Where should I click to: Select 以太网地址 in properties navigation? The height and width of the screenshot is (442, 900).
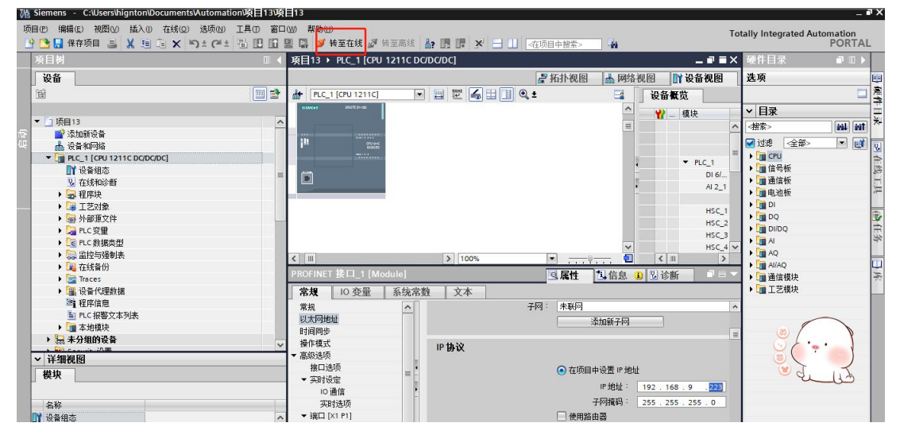(x=319, y=319)
